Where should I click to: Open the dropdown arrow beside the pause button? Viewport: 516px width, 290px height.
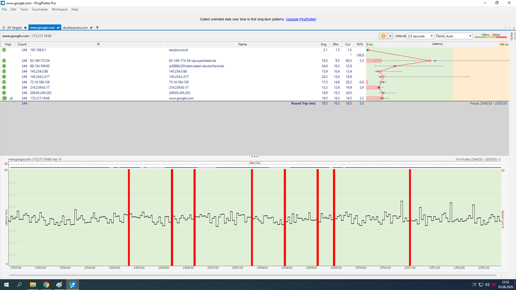click(390, 36)
